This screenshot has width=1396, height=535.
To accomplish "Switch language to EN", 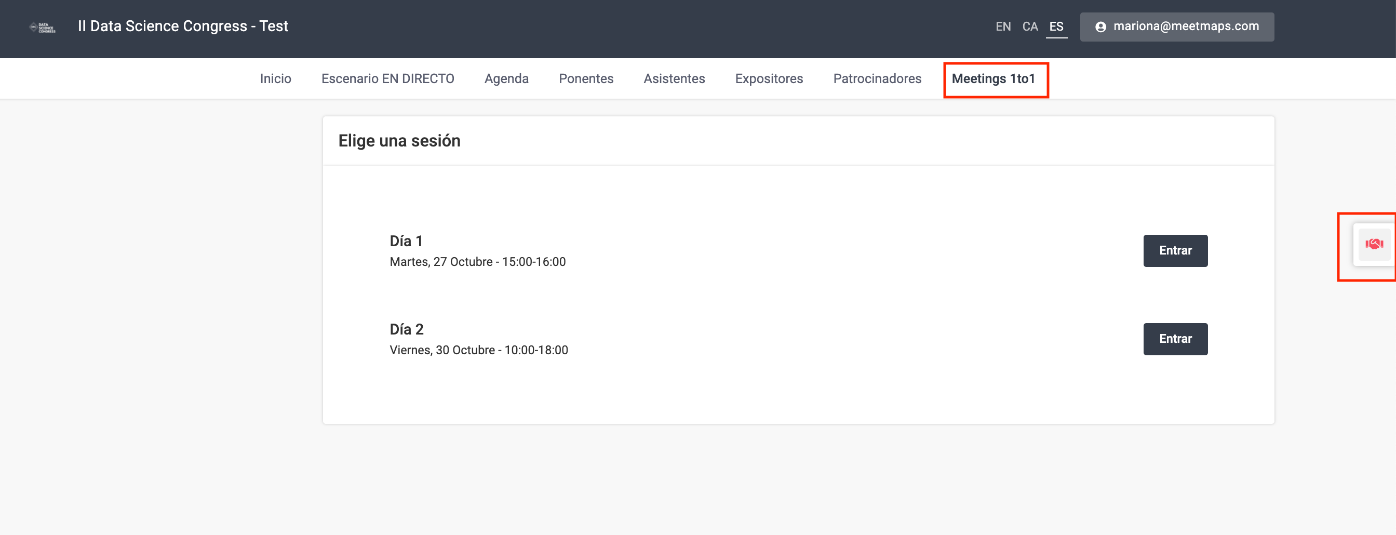I will (x=1002, y=26).
